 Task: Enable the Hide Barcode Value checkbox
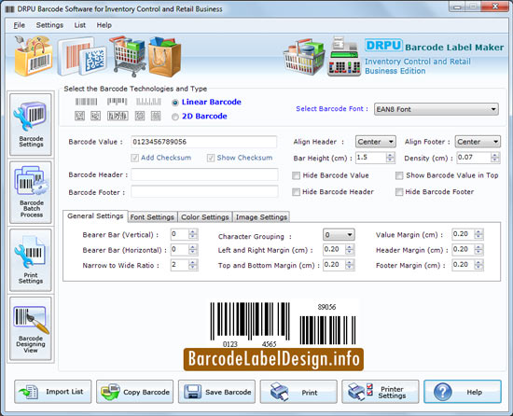pos(296,175)
